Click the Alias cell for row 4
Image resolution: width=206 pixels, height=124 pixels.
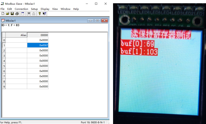(16, 61)
